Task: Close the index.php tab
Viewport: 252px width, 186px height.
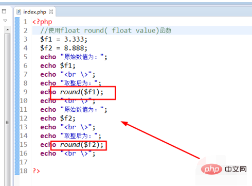Action: 51,12
